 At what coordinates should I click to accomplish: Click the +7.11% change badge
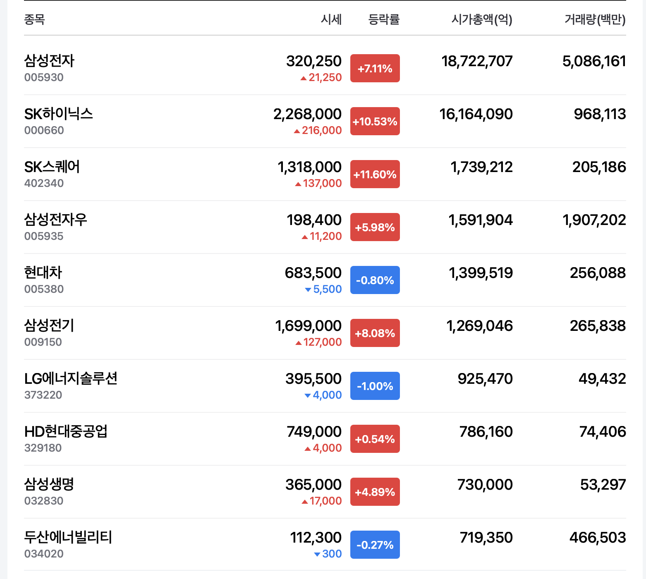tap(375, 68)
